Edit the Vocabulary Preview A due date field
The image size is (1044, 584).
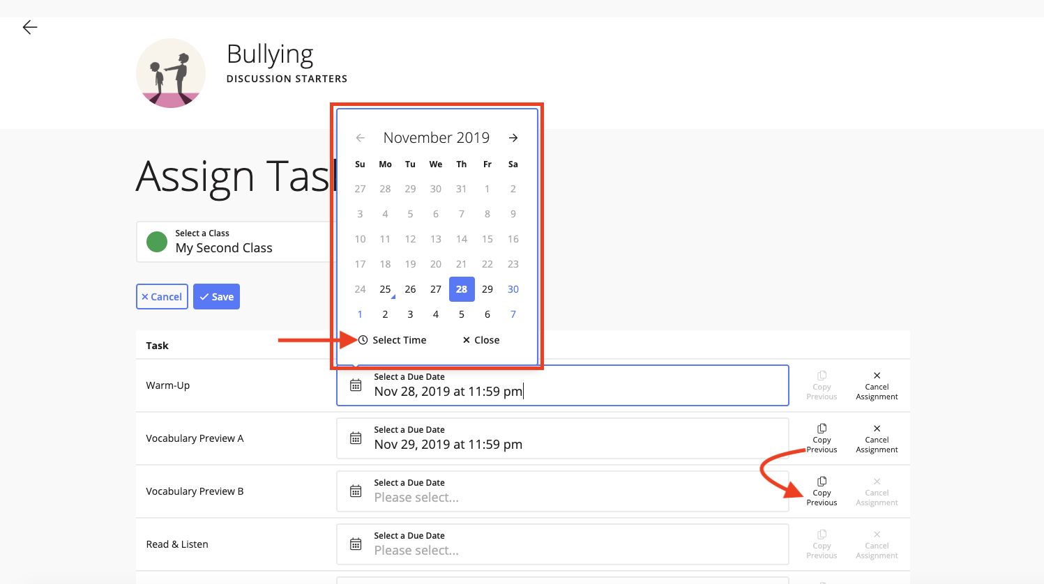tap(563, 438)
